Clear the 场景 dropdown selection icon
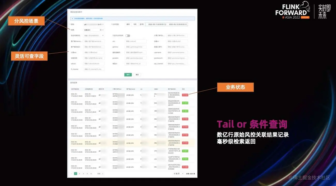This screenshot has width=336, height=186. [x=101, y=30]
